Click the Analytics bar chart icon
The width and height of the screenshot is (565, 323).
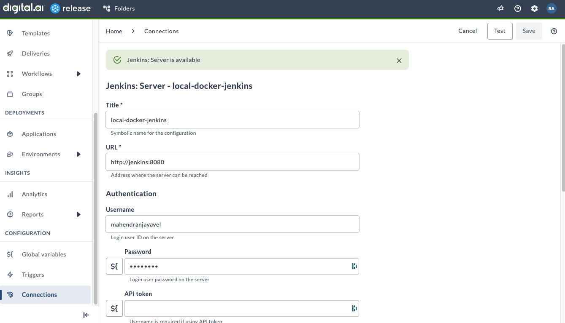click(x=10, y=194)
